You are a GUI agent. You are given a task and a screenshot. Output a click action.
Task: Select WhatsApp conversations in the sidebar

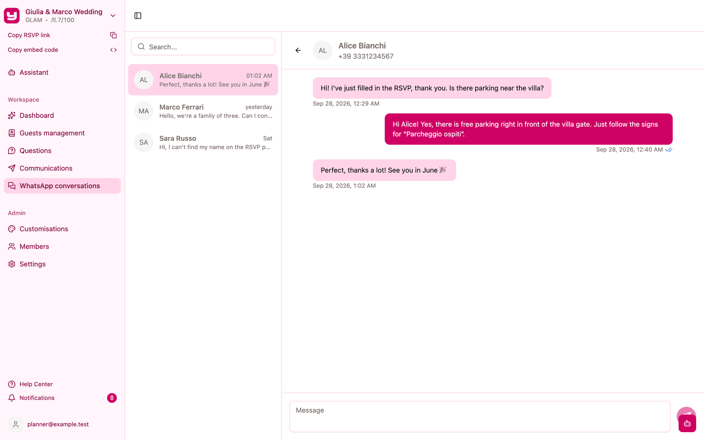click(x=63, y=186)
